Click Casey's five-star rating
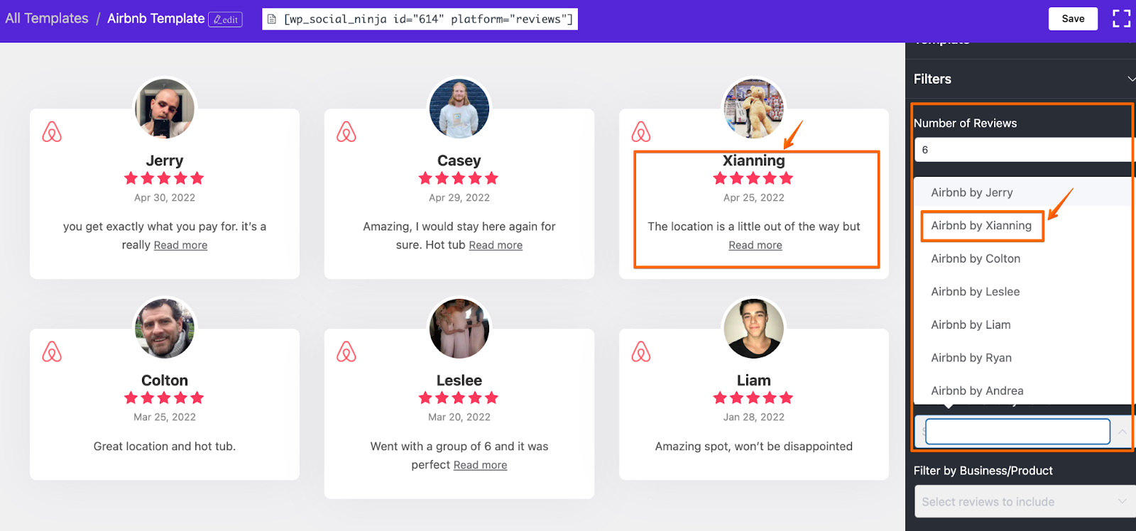 click(x=459, y=178)
